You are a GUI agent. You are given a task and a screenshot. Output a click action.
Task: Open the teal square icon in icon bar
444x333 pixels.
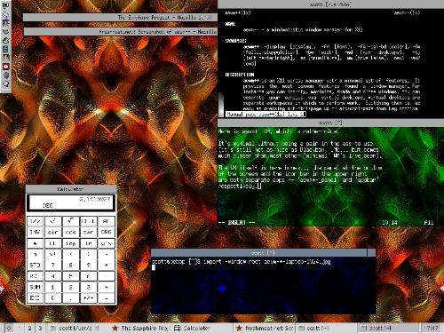coord(5,49)
